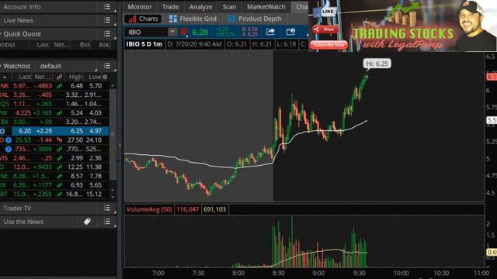Switch to the Trade tab
The height and width of the screenshot is (279, 497).
click(x=171, y=7)
